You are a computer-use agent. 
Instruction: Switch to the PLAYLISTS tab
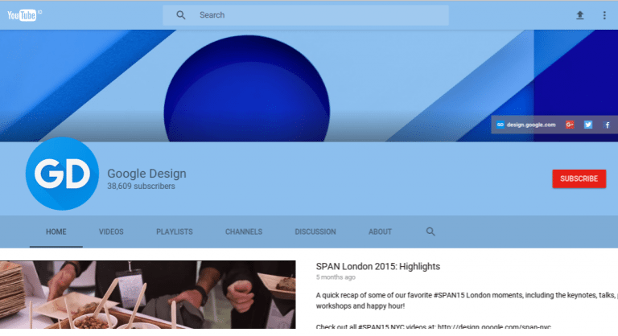pos(174,232)
